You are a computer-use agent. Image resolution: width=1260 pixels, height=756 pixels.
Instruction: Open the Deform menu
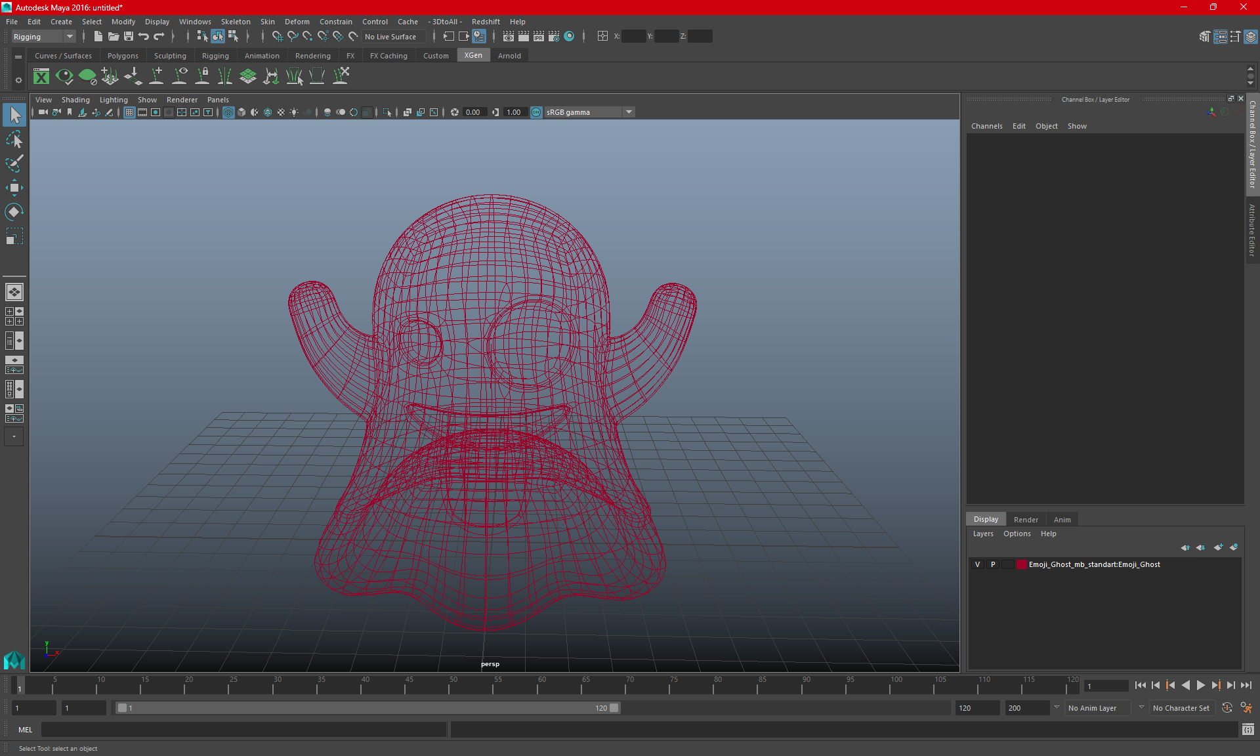coord(297,22)
